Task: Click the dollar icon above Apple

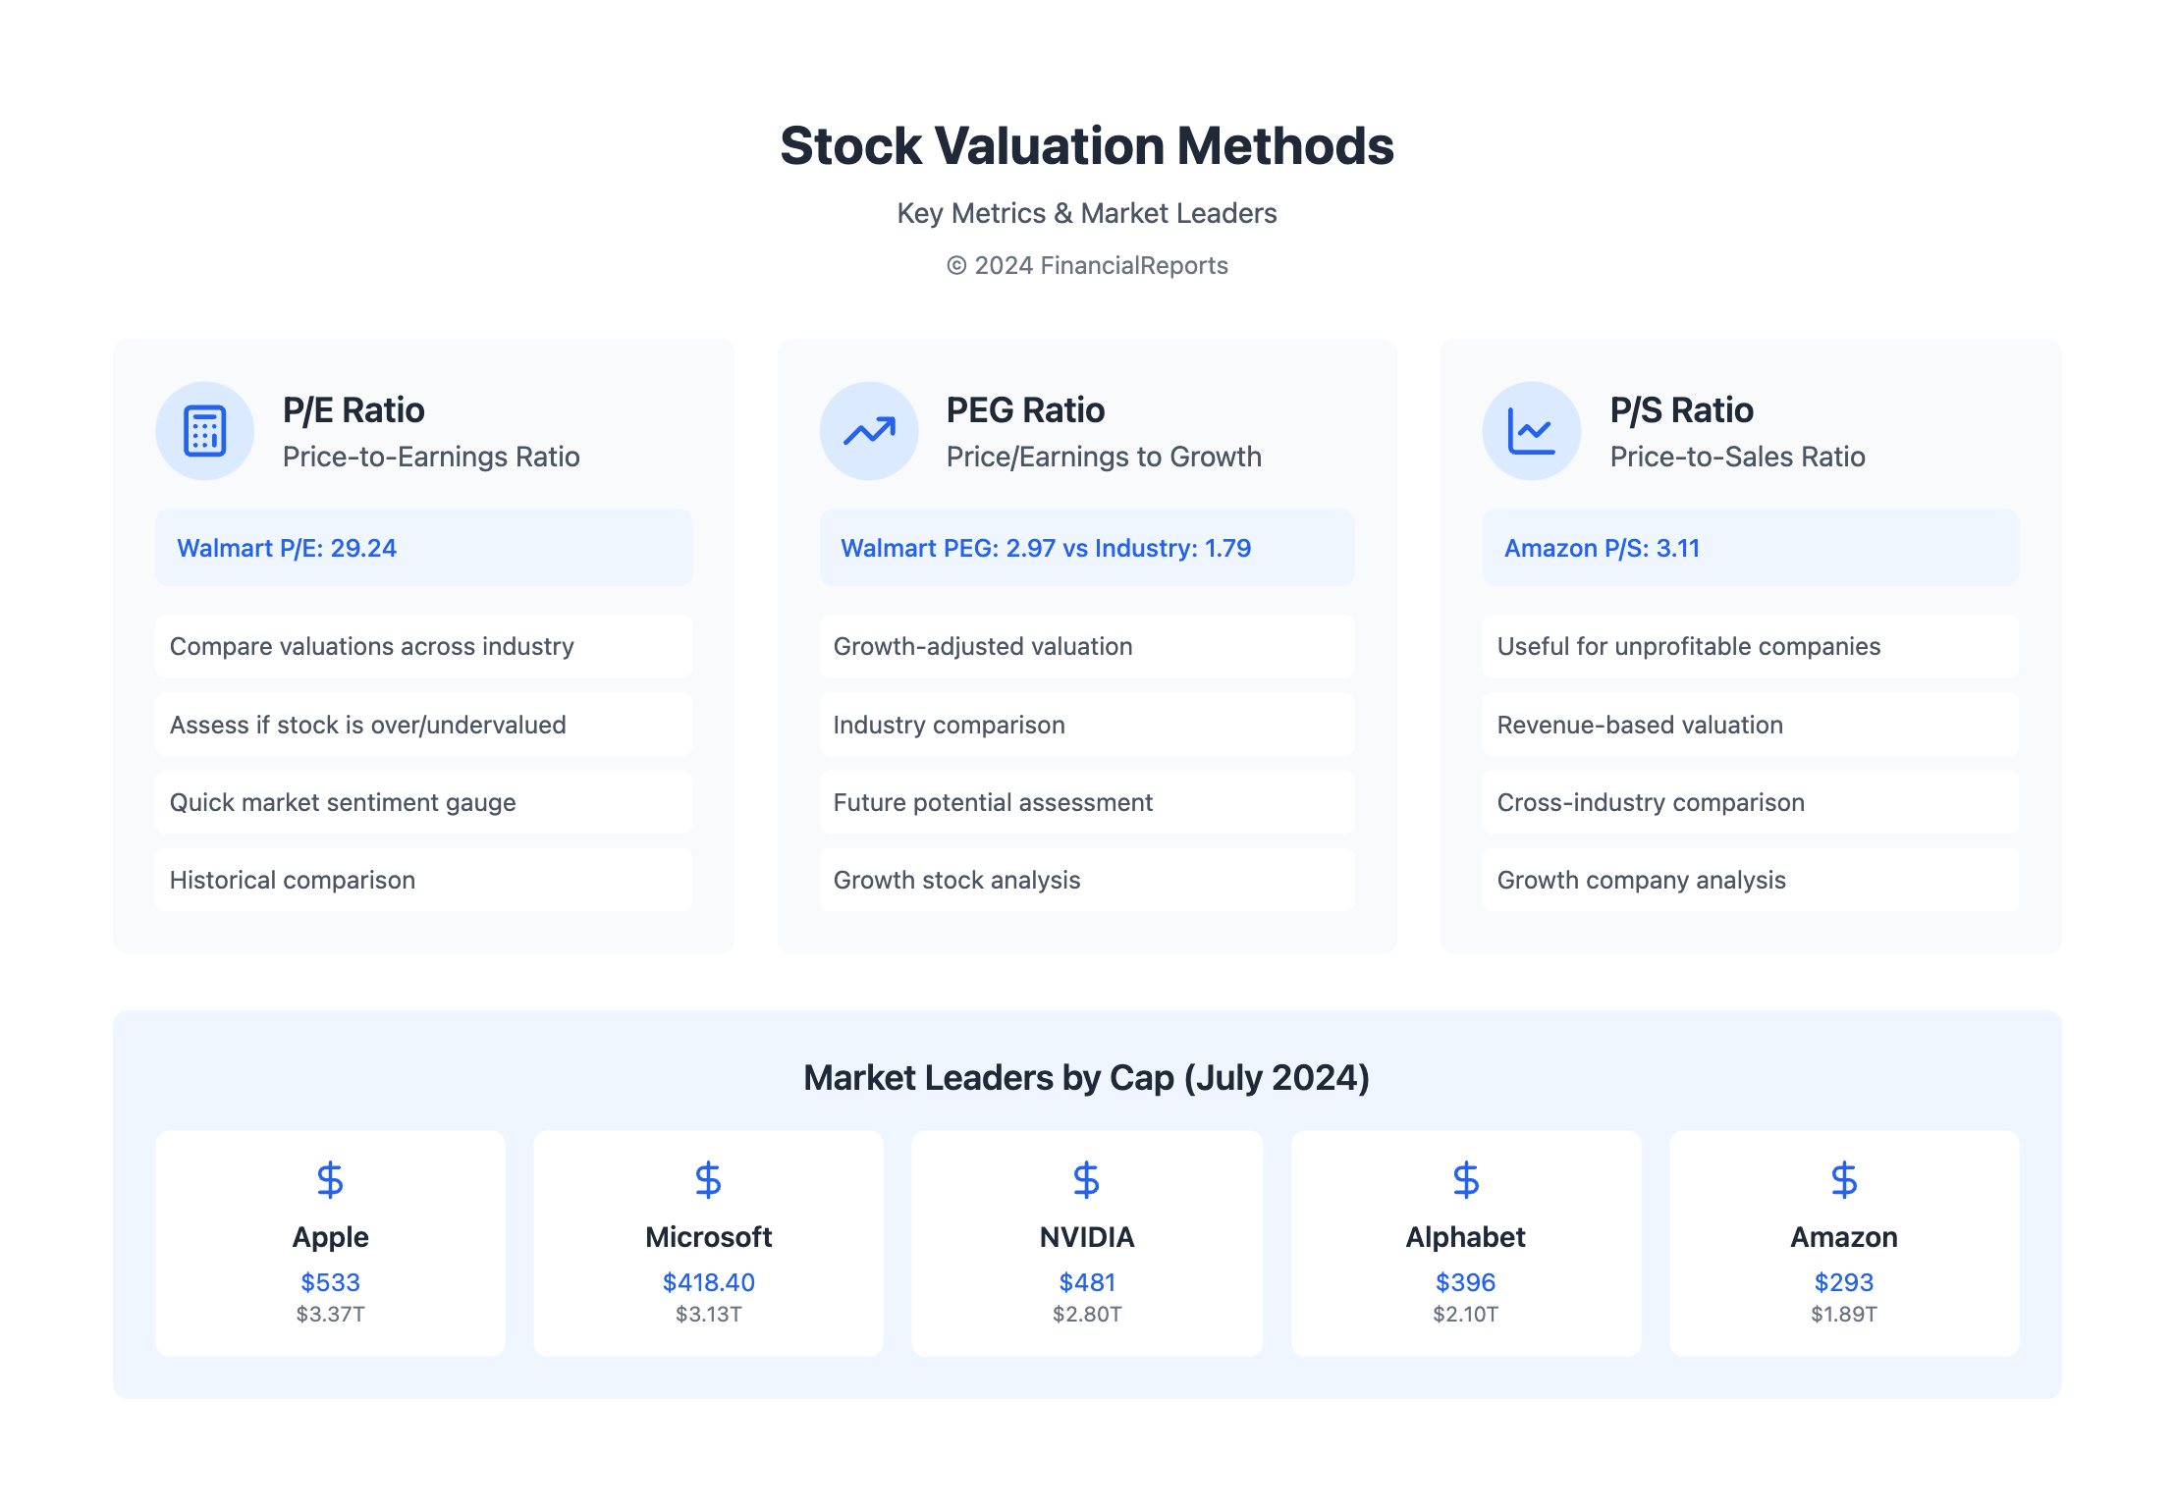Action: pyautogui.click(x=330, y=1179)
